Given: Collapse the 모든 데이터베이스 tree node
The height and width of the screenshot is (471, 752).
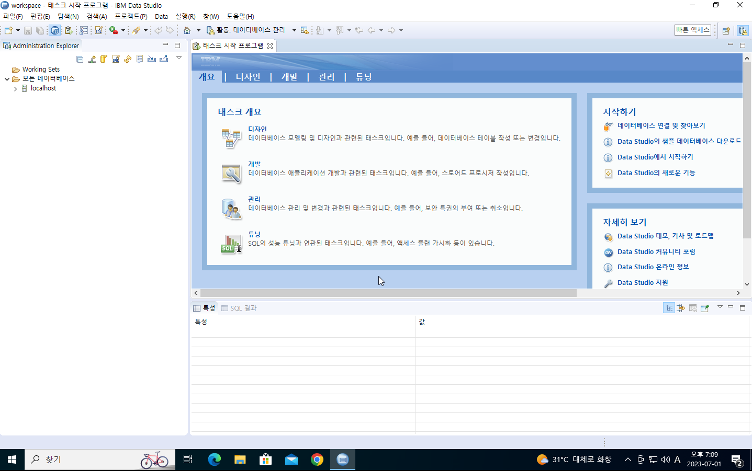Looking at the screenshot, I should coord(7,79).
